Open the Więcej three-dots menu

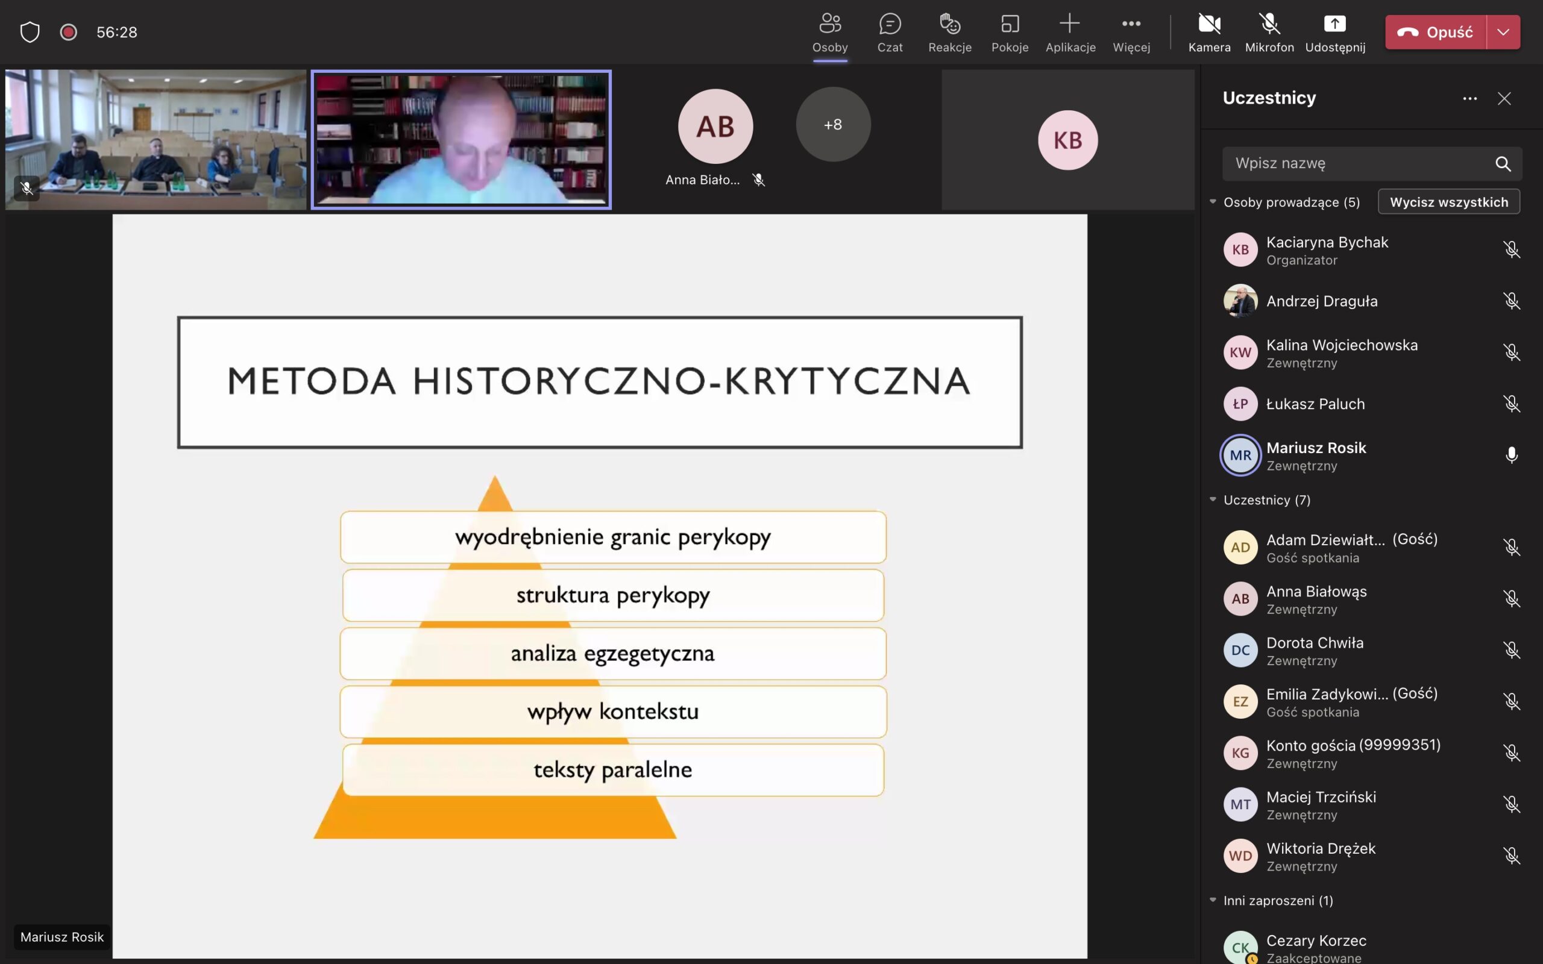coord(1131,24)
